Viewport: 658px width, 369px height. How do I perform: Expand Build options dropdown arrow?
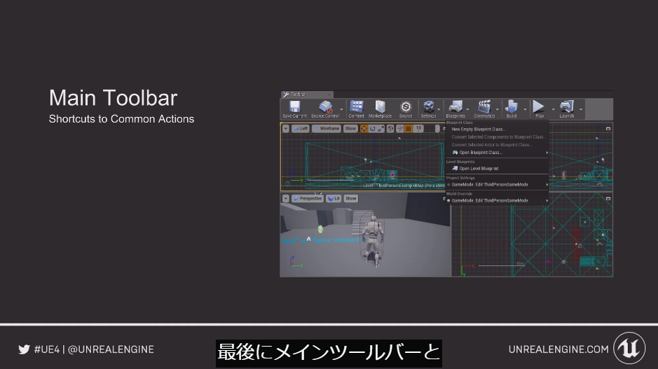pyautogui.click(x=525, y=109)
